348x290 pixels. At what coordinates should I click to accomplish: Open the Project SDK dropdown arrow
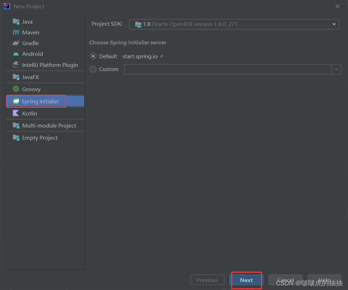(x=334, y=24)
